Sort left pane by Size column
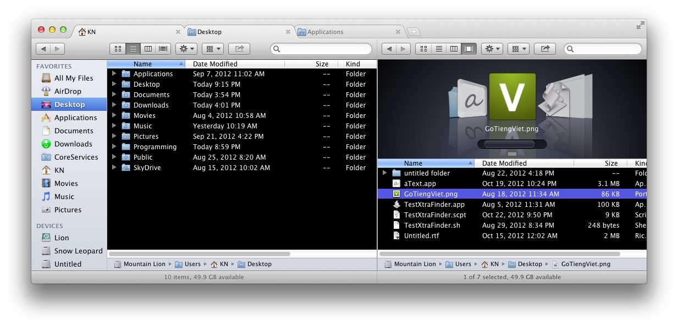The image size is (678, 327). click(x=311, y=64)
